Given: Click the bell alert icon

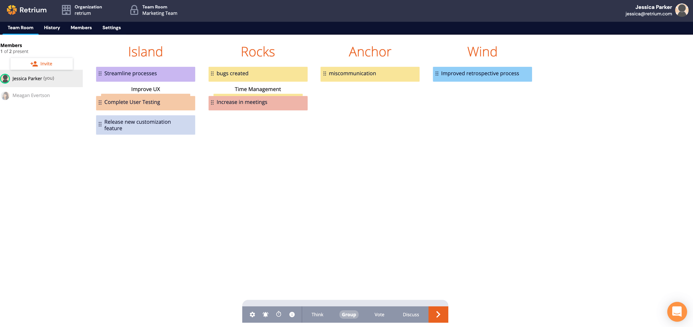Looking at the screenshot, I should (265, 314).
